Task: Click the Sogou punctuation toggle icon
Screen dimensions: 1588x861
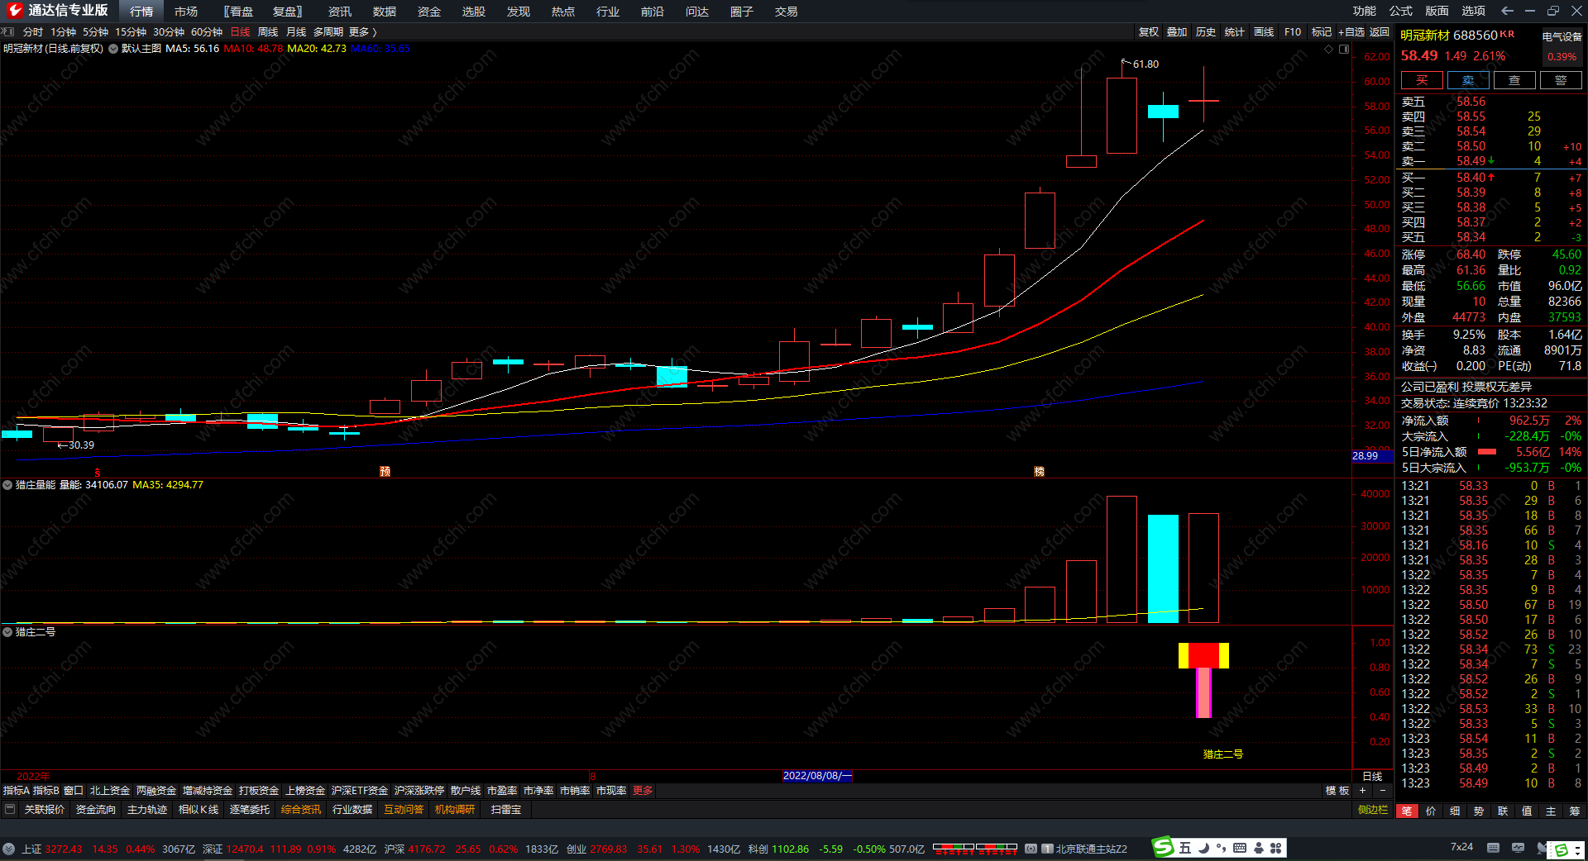Action: pyautogui.click(x=1222, y=848)
